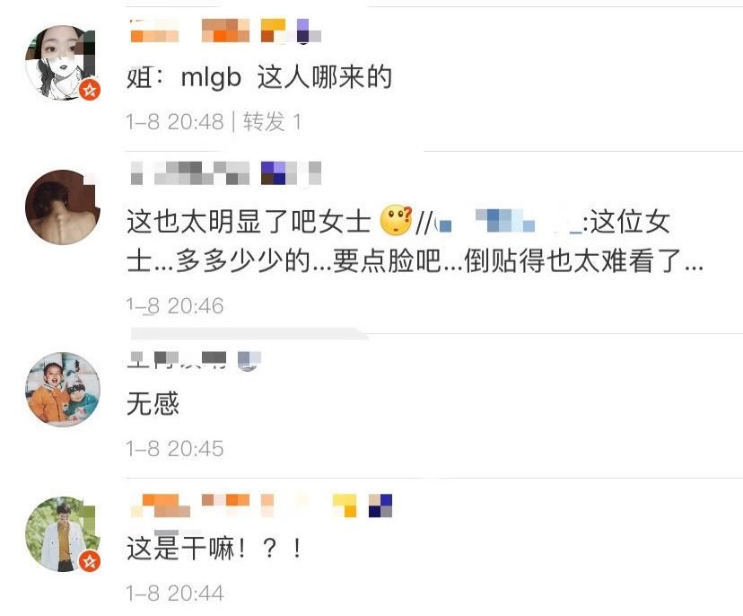
Task: Click the orange verified badge on last avatar
Action: coord(90,561)
